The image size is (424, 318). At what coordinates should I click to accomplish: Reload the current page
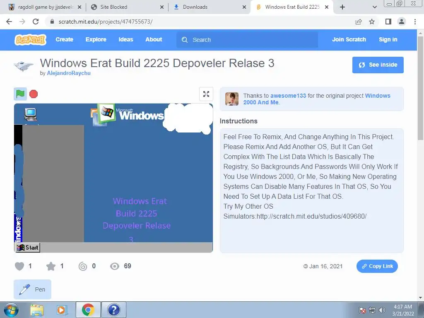coord(36,22)
